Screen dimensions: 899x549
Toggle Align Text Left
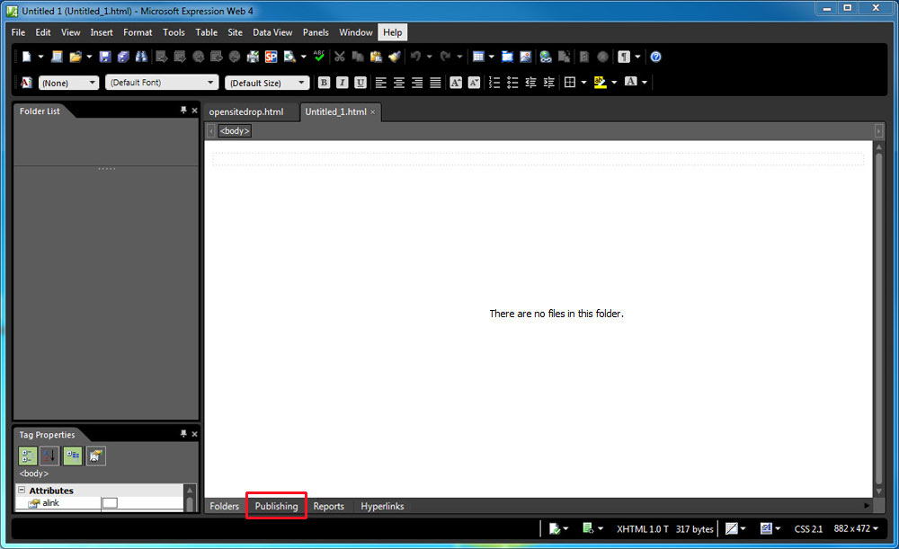pyautogui.click(x=380, y=83)
